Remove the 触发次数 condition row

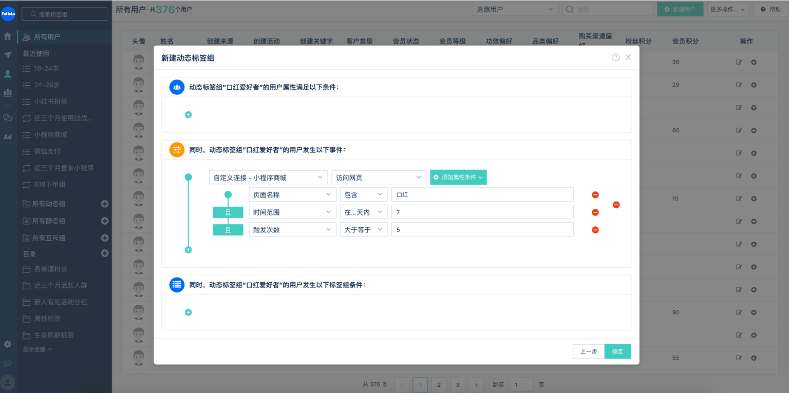click(595, 230)
